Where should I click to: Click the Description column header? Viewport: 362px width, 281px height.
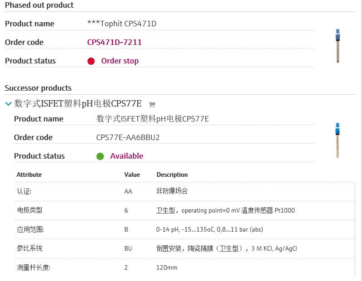pyautogui.click(x=172, y=174)
